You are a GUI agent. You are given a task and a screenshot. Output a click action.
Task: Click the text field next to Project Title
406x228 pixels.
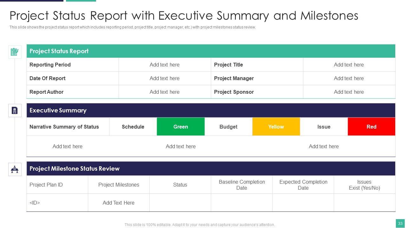tap(349, 65)
